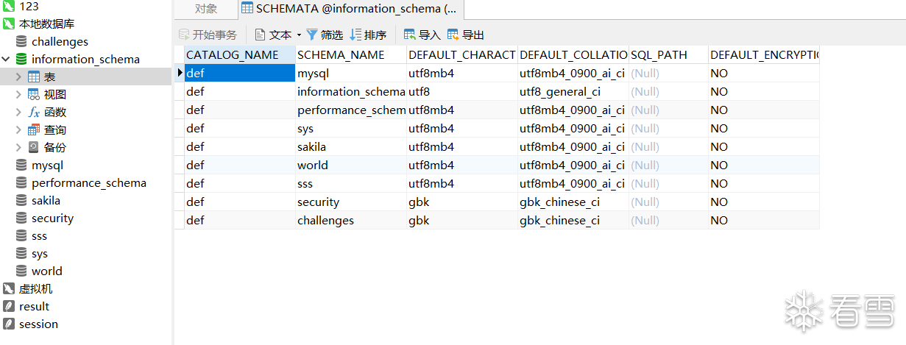Viewport: 906px width, 345px height.
Task: Open the 查询 queries node
Action: (18, 130)
